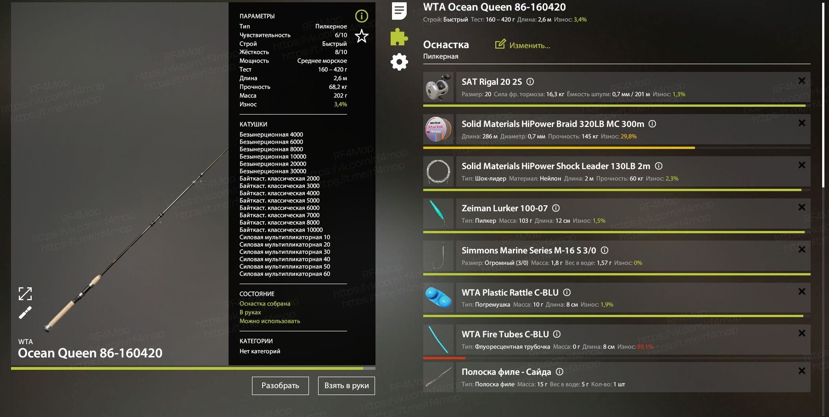Click the Взять в руки button
This screenshot has width=829, height=417.
coord(347,386)
